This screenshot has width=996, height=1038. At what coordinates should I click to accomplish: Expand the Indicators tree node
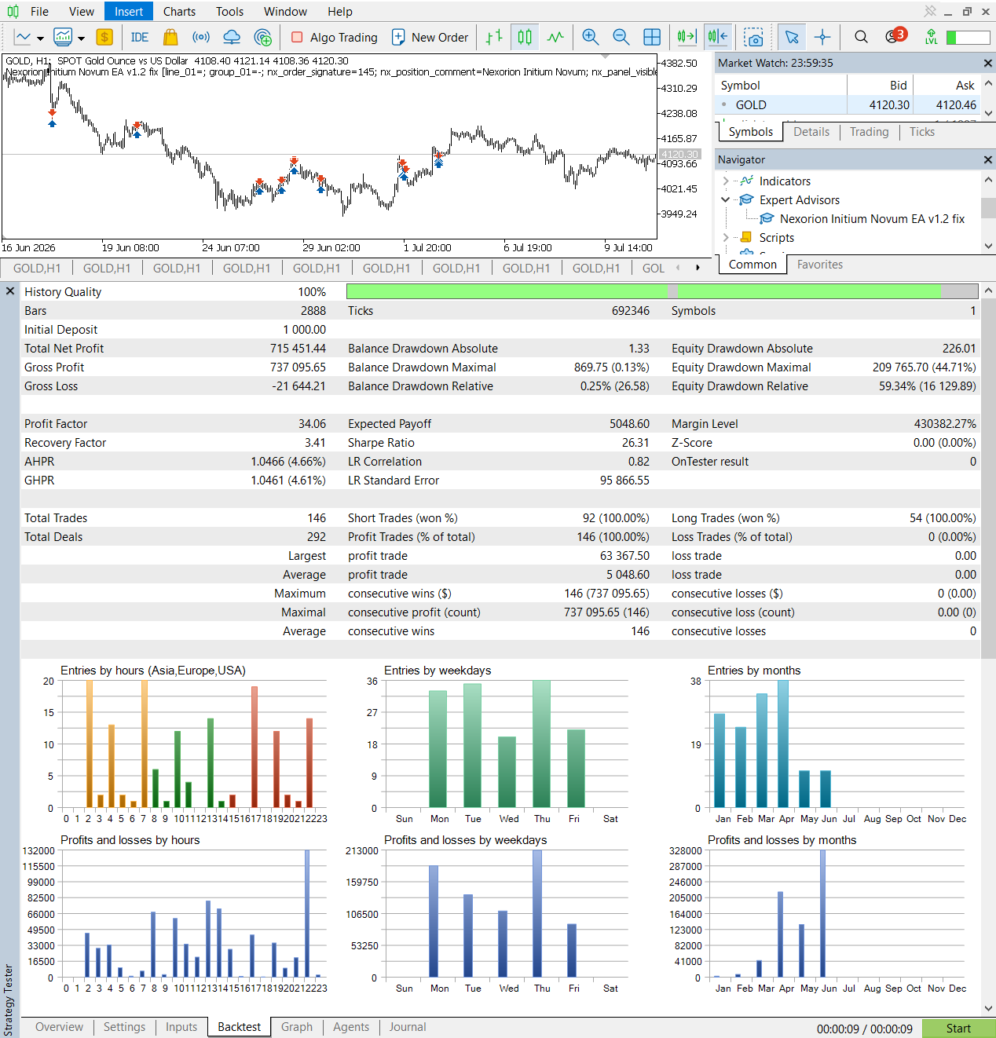coord(725,181)
